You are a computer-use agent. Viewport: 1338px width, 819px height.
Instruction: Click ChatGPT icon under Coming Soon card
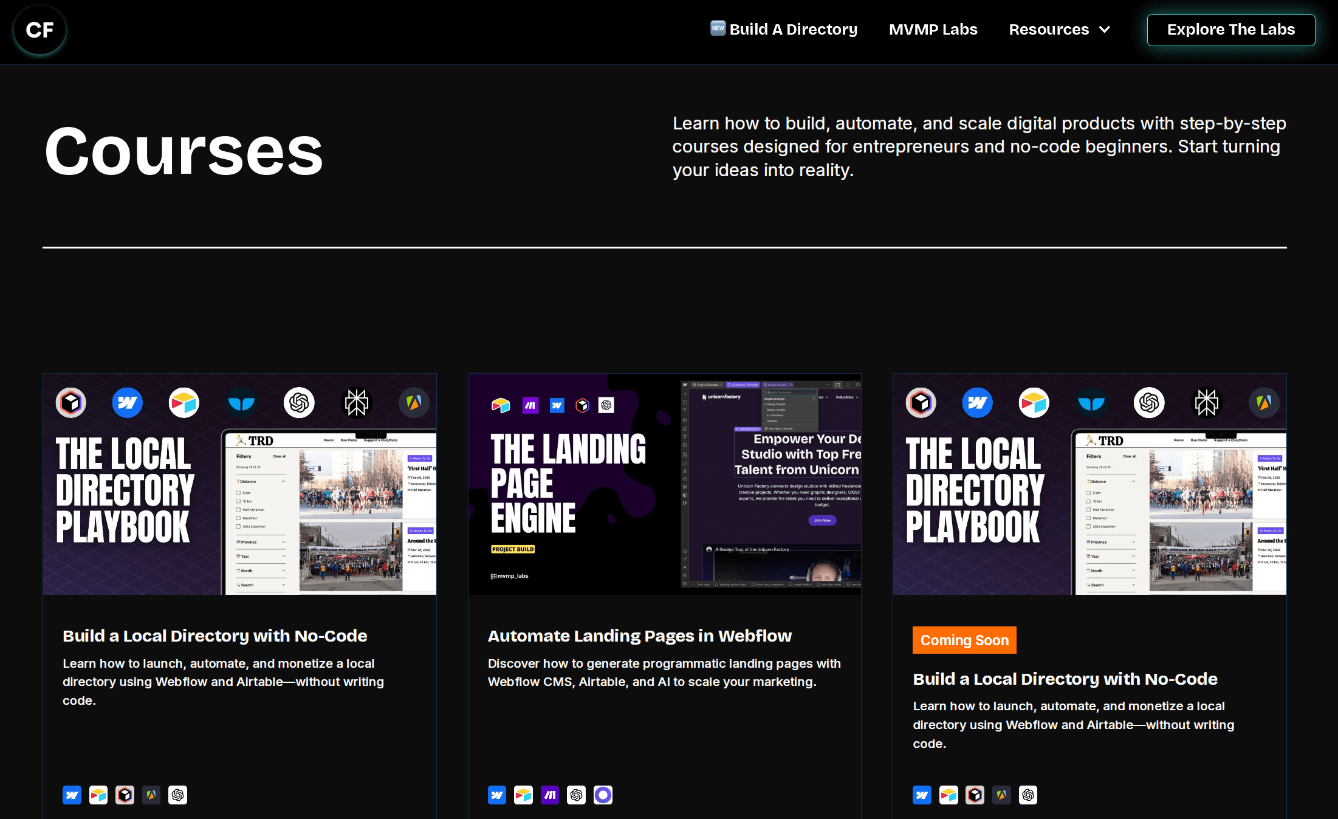pyautogui.click(x=1028, y=795)
